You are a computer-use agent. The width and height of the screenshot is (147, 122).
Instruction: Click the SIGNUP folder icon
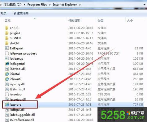[x=7, y=38]
